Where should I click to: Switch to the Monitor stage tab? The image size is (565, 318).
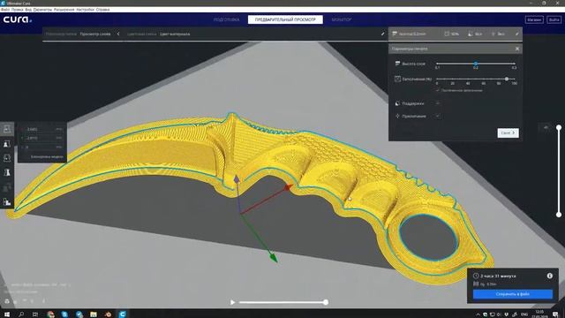click(342, 19)
